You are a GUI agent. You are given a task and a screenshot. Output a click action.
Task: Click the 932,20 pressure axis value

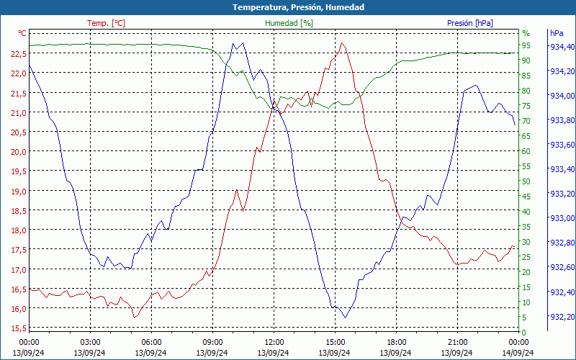click(562, 317)
